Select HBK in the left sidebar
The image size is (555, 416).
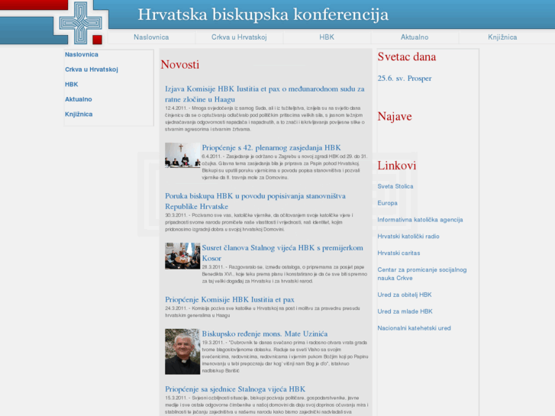tap(71, 84)
